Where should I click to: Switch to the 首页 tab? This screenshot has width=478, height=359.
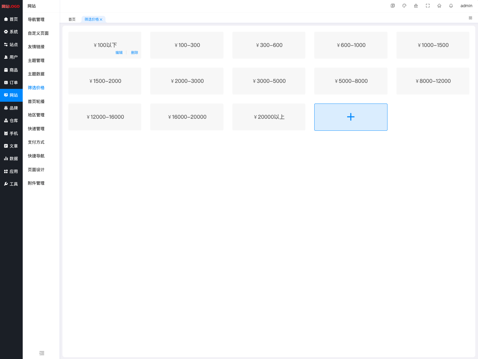pos(72,19)
